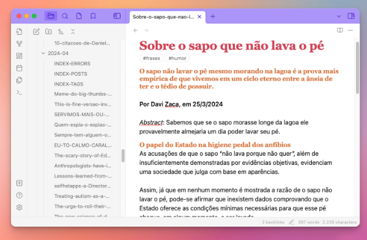This screenshot has width=367, height=240.
Task: Collapse the 2024-04 folder
Action: [x=43, y=53]
